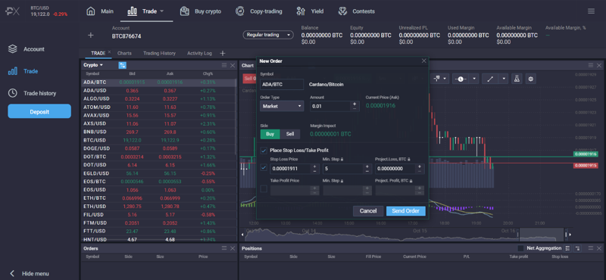Expand dropdown next to clock icon

[x=475, y=79]
